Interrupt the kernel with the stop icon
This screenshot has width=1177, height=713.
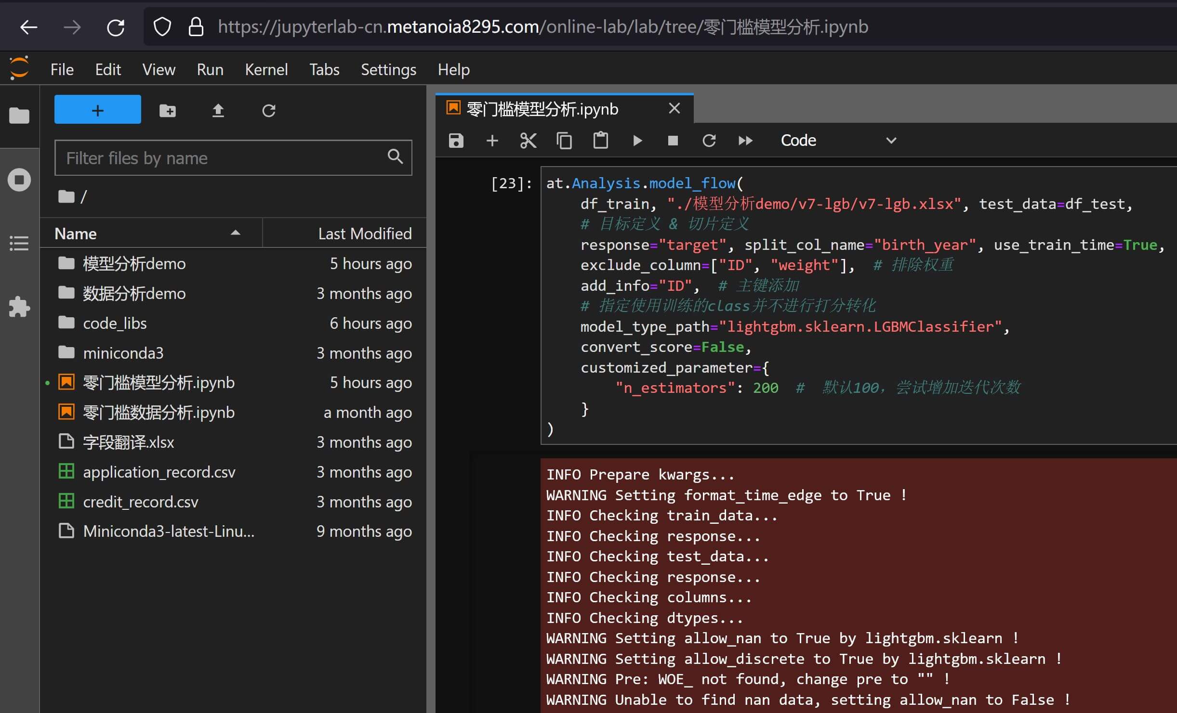point(673,141)
